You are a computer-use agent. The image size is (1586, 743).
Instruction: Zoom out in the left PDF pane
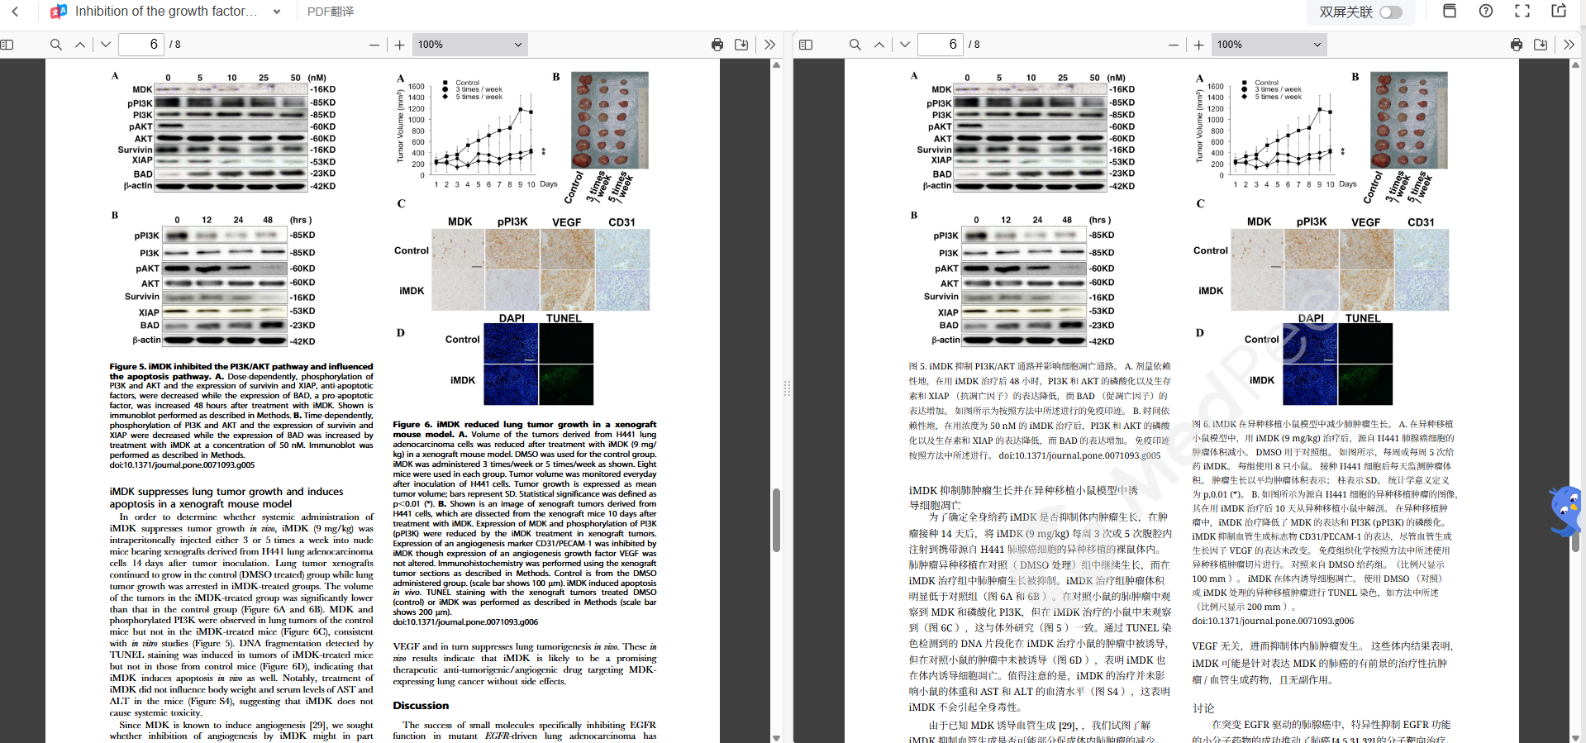click(x=374, y=45)
